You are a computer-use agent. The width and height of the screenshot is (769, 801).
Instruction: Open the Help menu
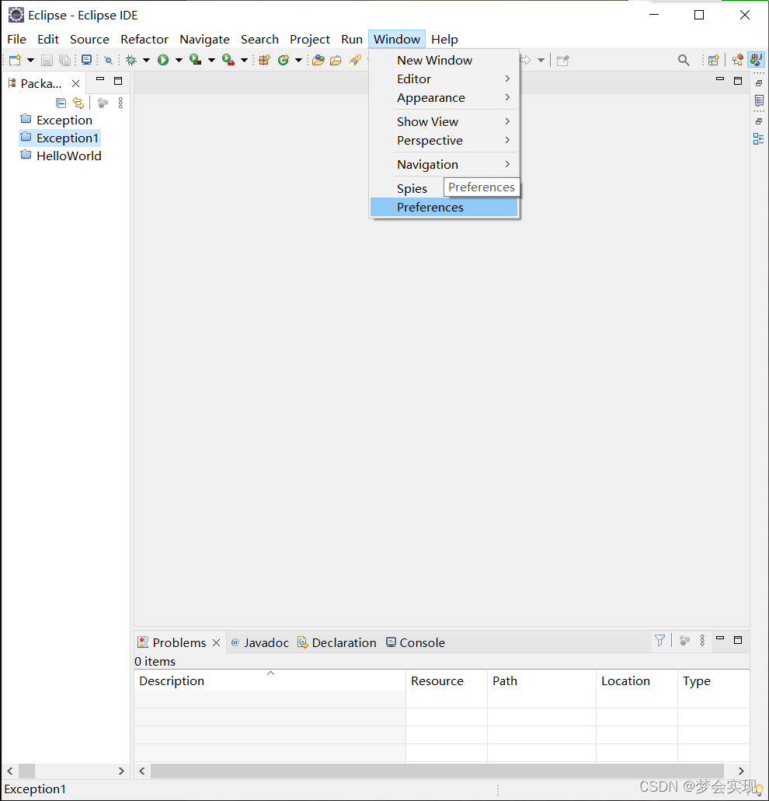pyautogui.click(x=444, y=40)
